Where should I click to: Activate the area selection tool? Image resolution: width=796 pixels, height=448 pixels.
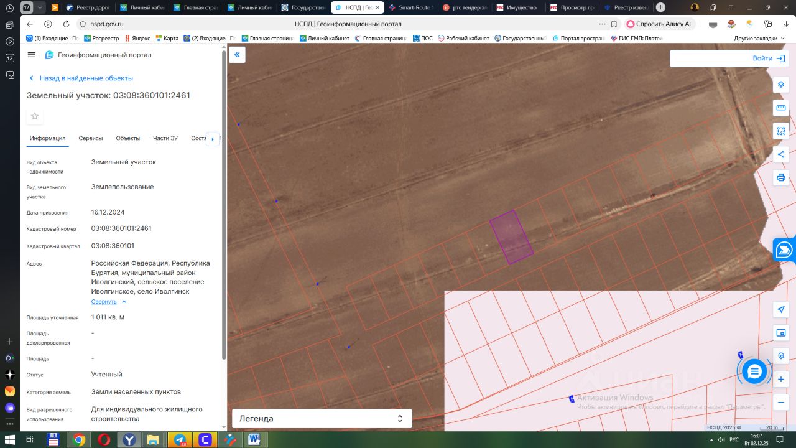[781, 131]
